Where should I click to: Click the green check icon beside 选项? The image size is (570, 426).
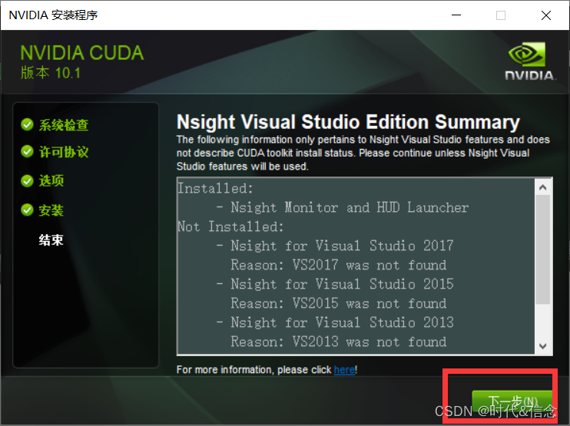(27, 180)
